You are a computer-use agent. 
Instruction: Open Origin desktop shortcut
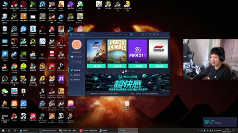click(x=14, y=117)
